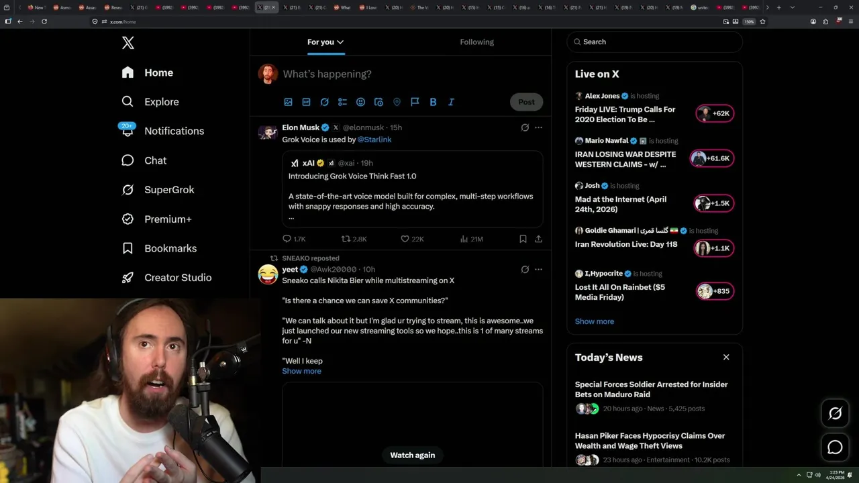Click SNEAKO reposted label

(x=310, y=258)
